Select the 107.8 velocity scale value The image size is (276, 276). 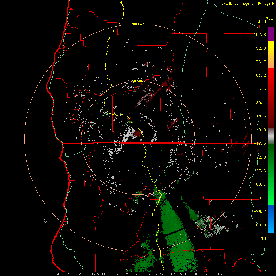pos(260,34)
